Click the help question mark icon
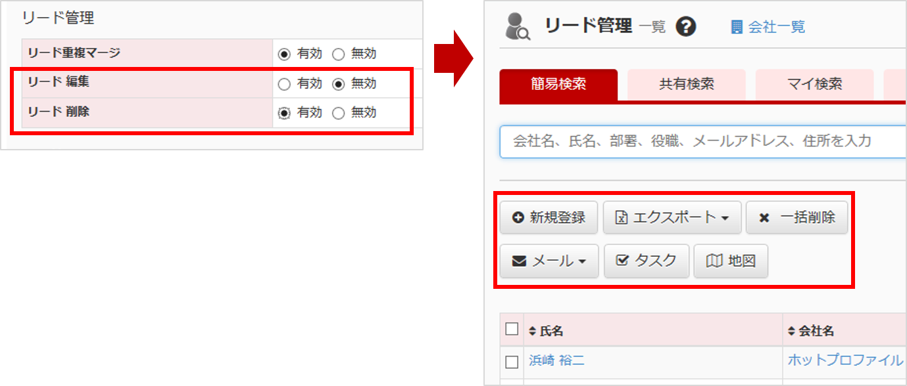 point(686,27)
